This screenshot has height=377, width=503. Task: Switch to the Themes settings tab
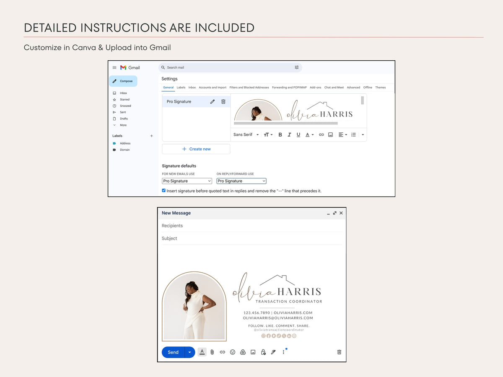[x=381, y=88]
